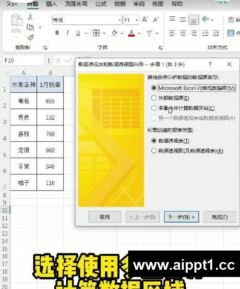240x289 pixels.
Task: Decrease indent
Action: click(x=205, y=33)
